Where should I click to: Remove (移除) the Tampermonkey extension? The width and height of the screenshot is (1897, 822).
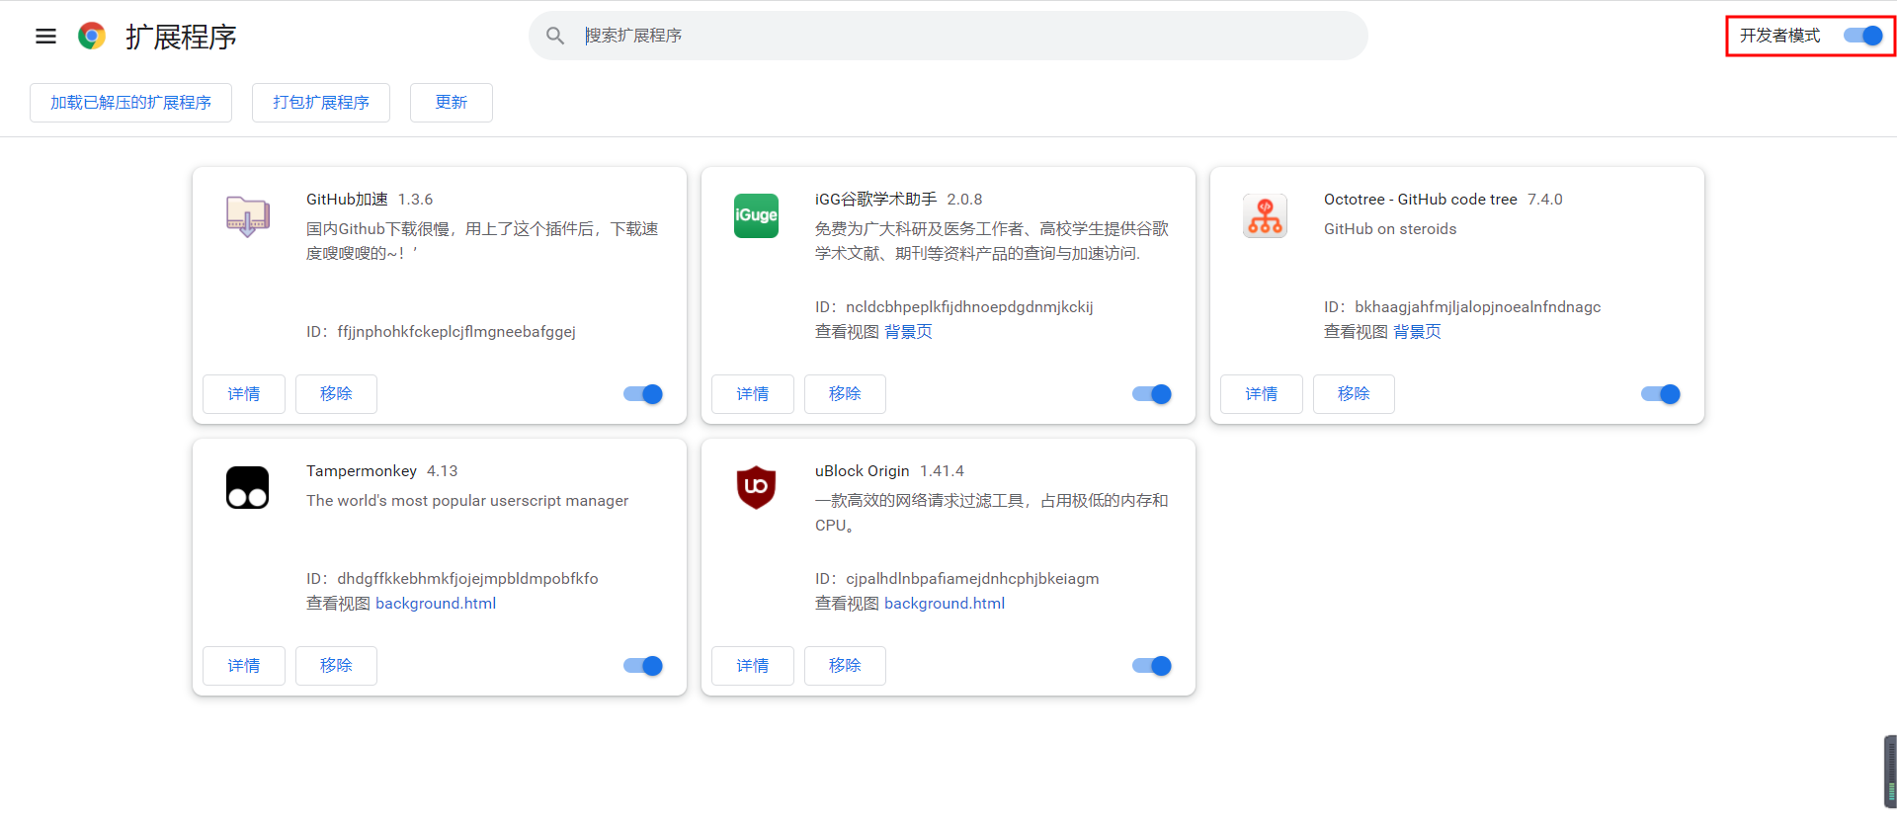pyautogui.click(x=336, y=666)
